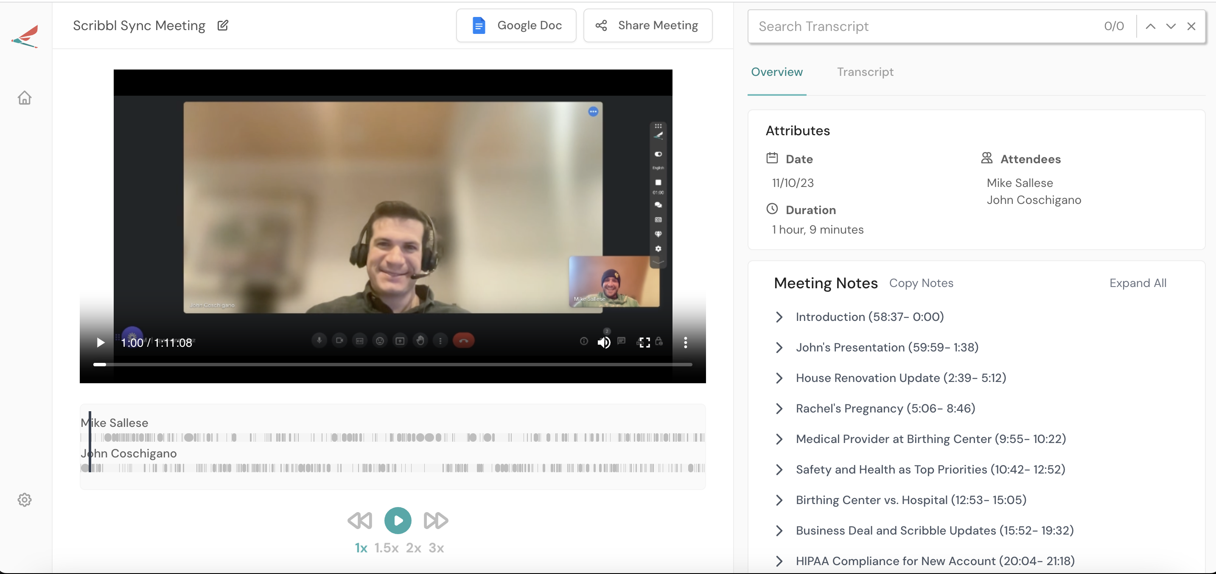Open Home from the sidebar

[25, 98]
